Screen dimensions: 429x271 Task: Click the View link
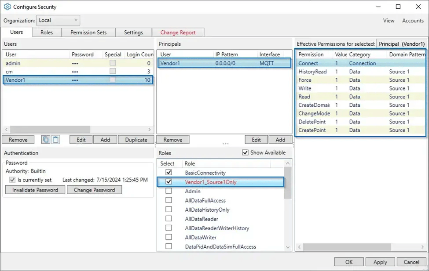389,20
